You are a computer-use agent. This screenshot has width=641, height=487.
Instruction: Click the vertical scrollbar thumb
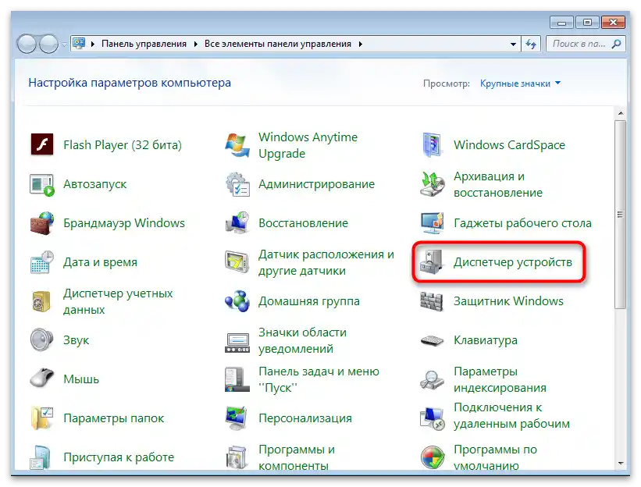[x=620, y=215]
